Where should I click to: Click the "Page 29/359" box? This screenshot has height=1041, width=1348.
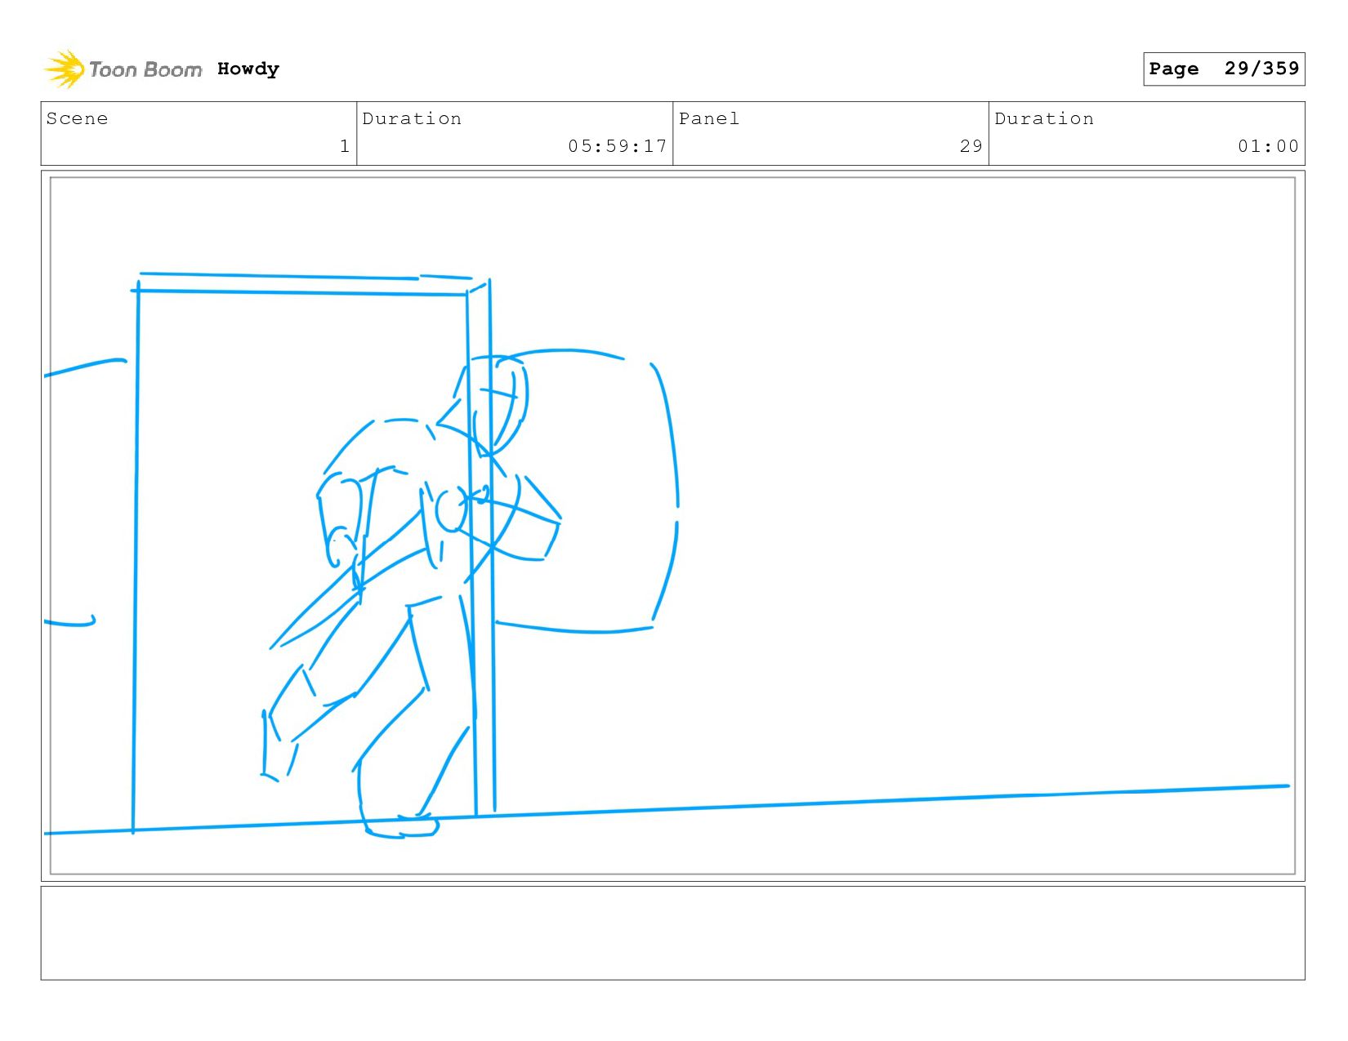[1224, 69]
